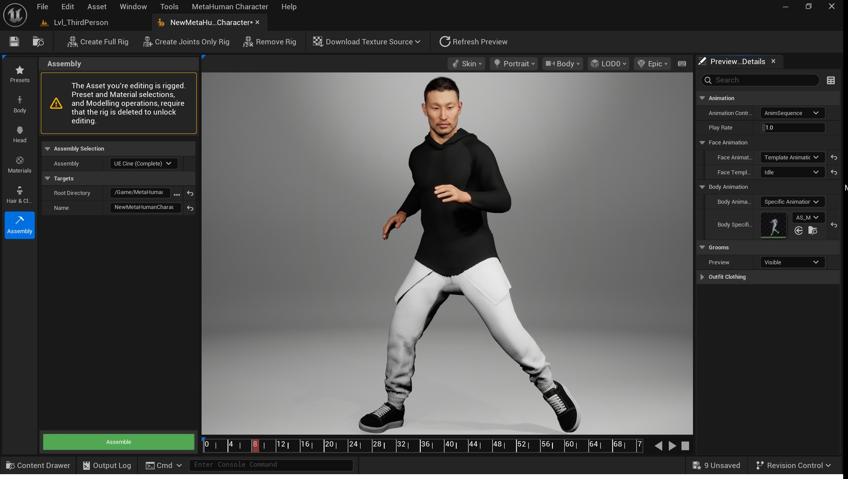Screen dimensions: 848x479
Task: Click the body animation asset thumbnail
Action: point(773,225)
